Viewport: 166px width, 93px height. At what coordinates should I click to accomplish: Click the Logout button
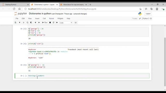pos(148,14)
